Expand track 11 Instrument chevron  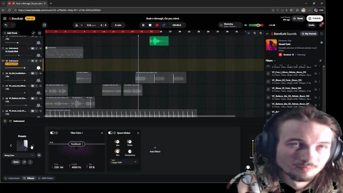pos(40,48)
